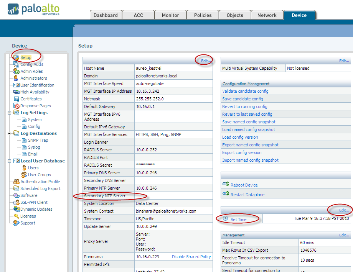This screenshot has height=272, width=353.
Task: Click the Support icon
Action: click(x=16, y=223)
